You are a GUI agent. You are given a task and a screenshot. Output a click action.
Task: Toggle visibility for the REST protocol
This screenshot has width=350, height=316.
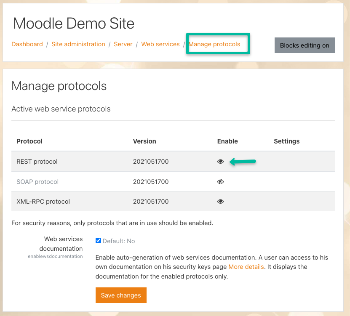[x=220, y=161]
